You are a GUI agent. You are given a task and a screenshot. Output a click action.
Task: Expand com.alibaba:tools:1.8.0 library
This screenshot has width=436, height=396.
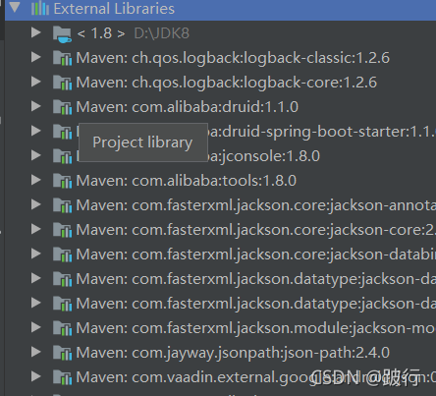click(x=35, y=180)
